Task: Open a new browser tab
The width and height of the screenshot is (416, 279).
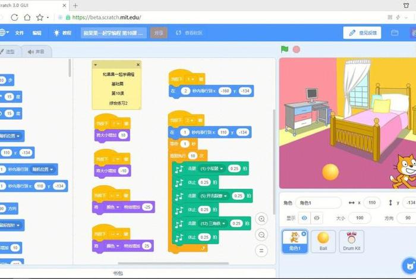Action: pos(75,5)
